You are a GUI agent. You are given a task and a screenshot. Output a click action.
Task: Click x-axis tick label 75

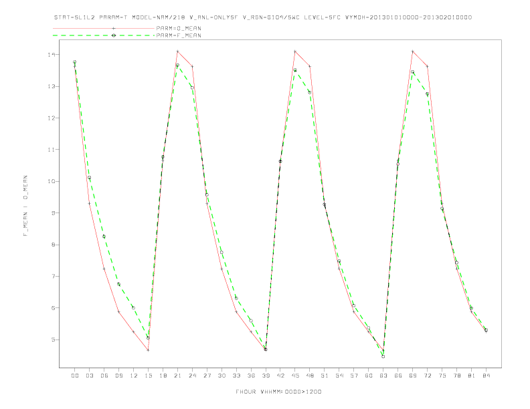[442, 376]
